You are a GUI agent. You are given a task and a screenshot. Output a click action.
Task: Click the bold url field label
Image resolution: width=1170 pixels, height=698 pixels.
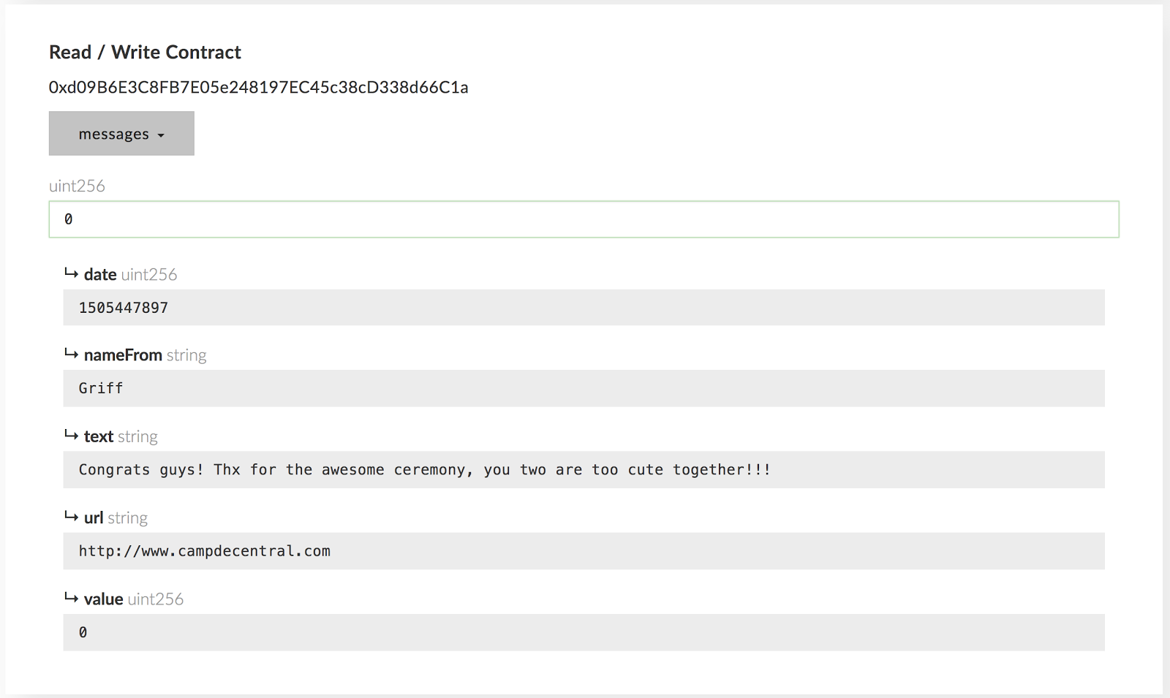[x=94, y=518]
